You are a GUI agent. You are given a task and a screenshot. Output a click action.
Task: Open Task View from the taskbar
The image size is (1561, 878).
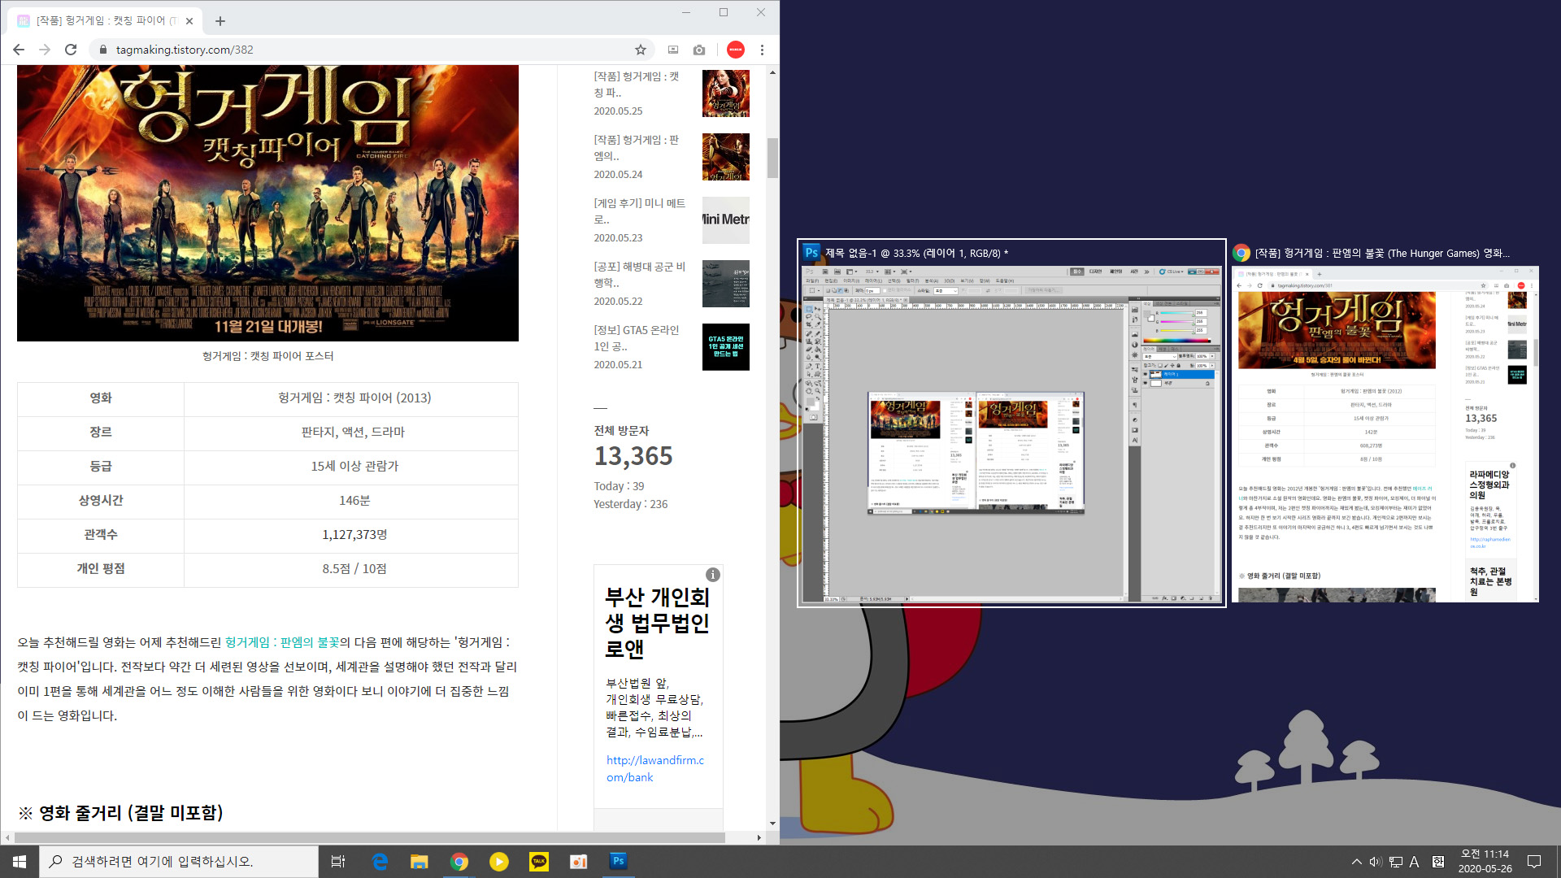338,862
